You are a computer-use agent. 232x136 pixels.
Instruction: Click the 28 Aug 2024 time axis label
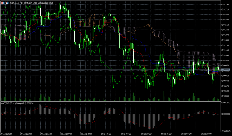[x=6, y=134]
